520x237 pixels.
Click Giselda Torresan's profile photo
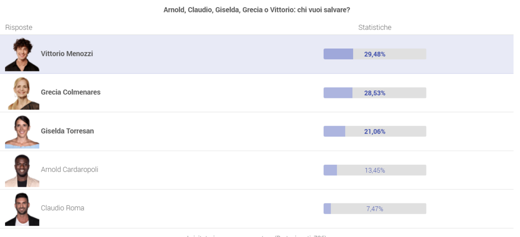(22, 131)
